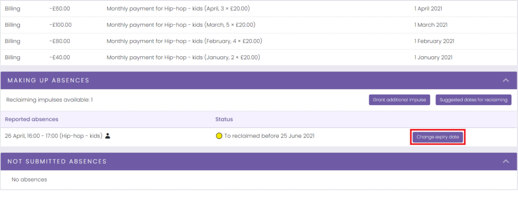The image size is (518, 211).
Task: Click the Not Submitted Absences header title
Action: [x=57, y=161]
